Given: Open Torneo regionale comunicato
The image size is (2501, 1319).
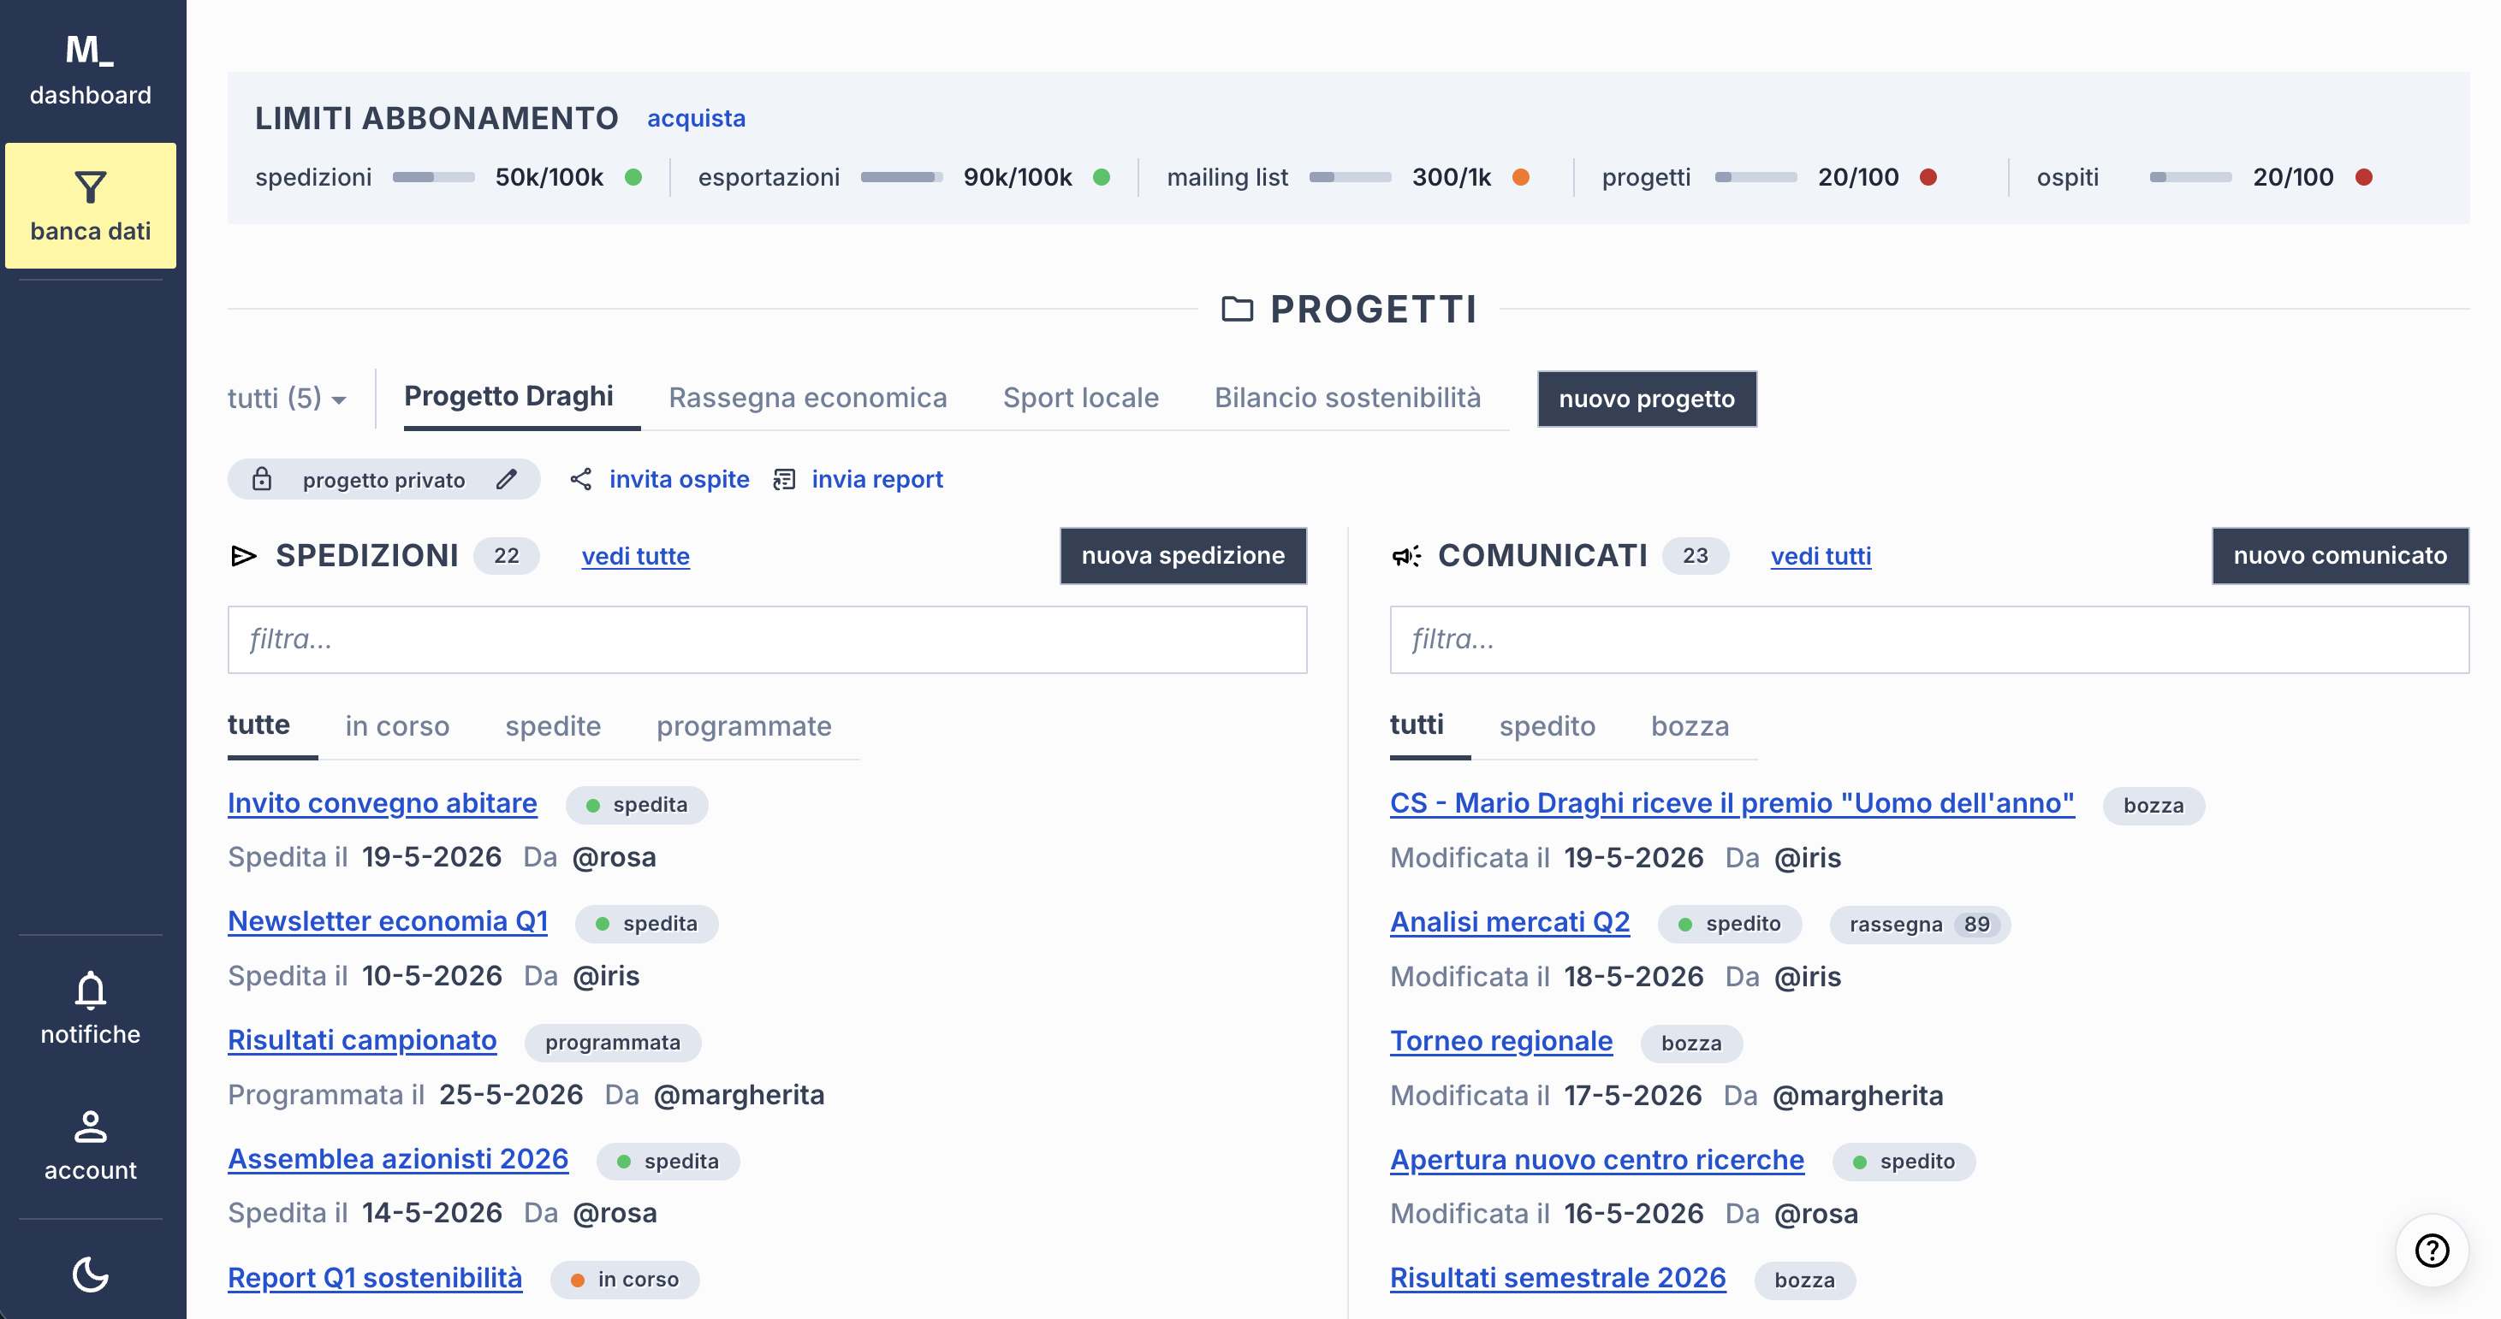Looking at the screenshot, I should [1501, 1041].
